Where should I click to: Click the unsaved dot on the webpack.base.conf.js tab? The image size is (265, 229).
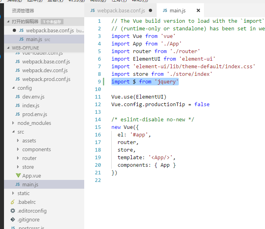[x=150, y=10]
